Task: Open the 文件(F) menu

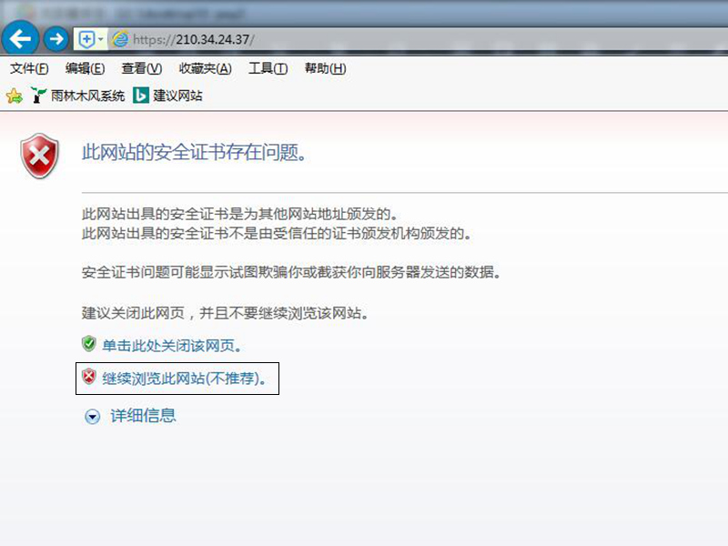Action: (29, 69)
